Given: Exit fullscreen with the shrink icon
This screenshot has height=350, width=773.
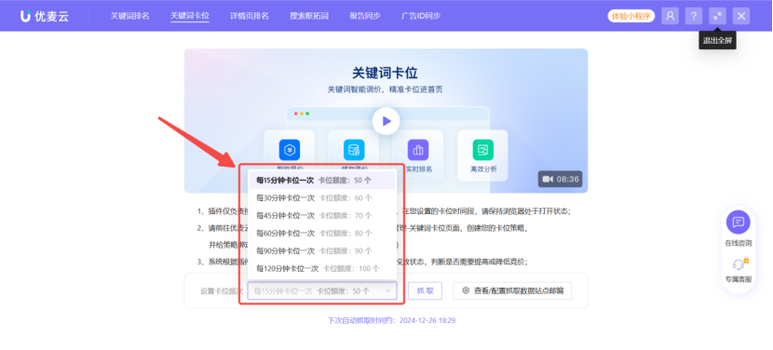Looking at the screenshot, I should pos(717,16).
